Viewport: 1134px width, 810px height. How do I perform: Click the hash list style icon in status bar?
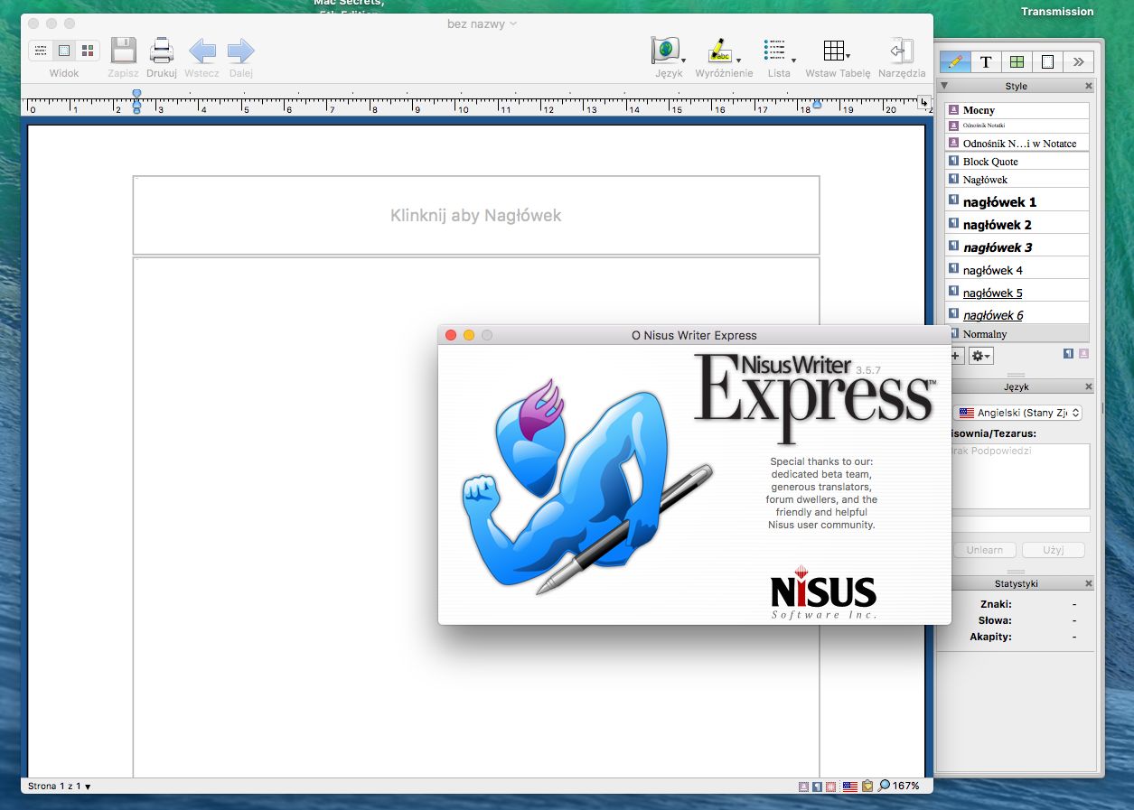pyautogui.click(x=831, y=786)
